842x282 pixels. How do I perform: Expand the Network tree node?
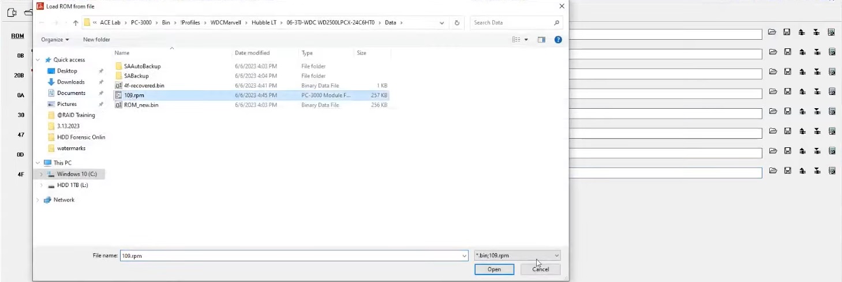point(38,200)
